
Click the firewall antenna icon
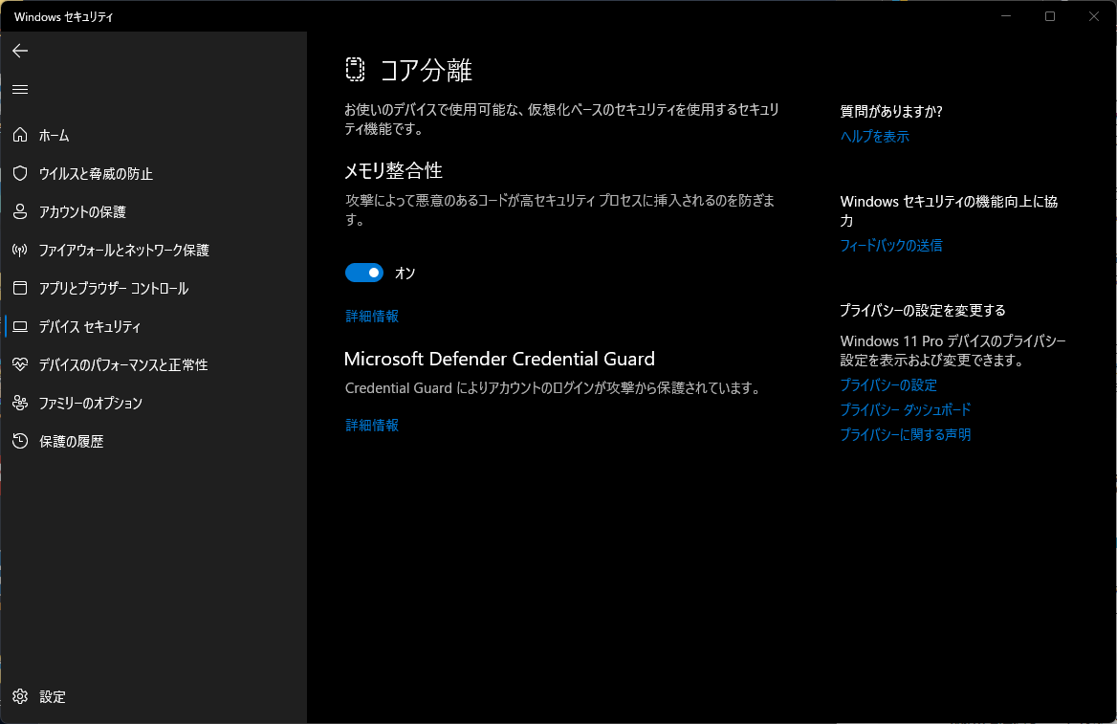tap(20, 251)
